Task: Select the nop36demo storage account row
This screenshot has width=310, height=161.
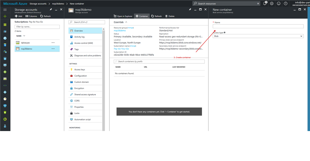Action: (x=37, y=49)
